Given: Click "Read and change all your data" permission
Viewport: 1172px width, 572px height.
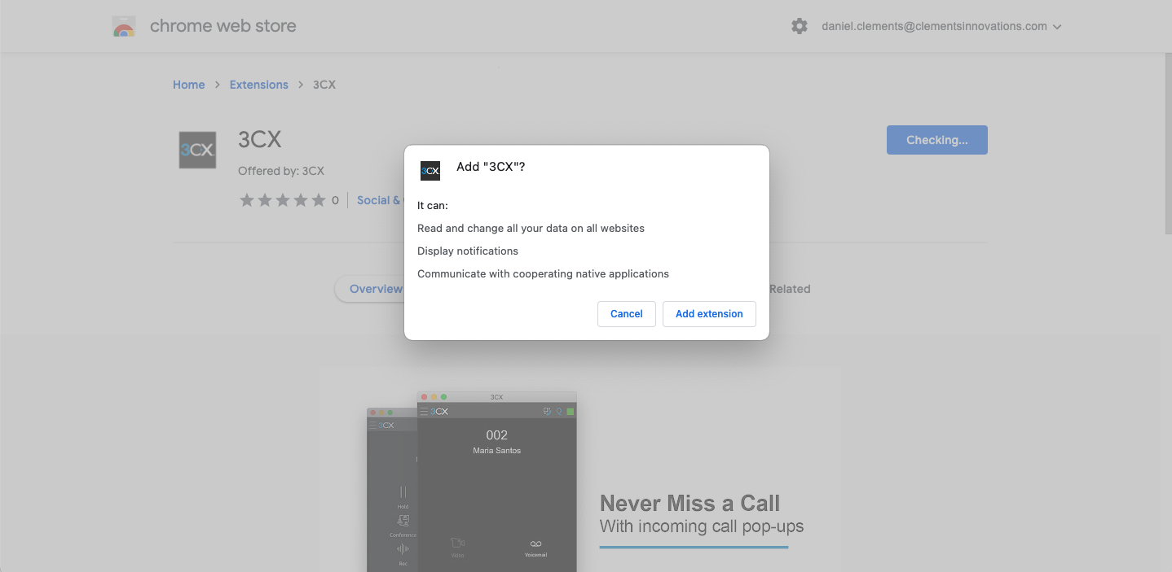Looking at the screenshot, I should pyautogui.click(x=531, y=229).
